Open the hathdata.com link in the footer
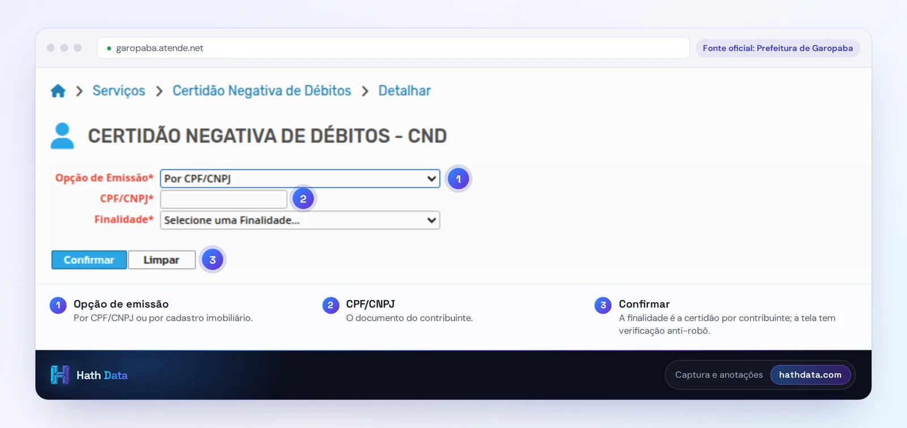Screen dimensions: 907x428 pyautogui.click(x=810, y=375)
